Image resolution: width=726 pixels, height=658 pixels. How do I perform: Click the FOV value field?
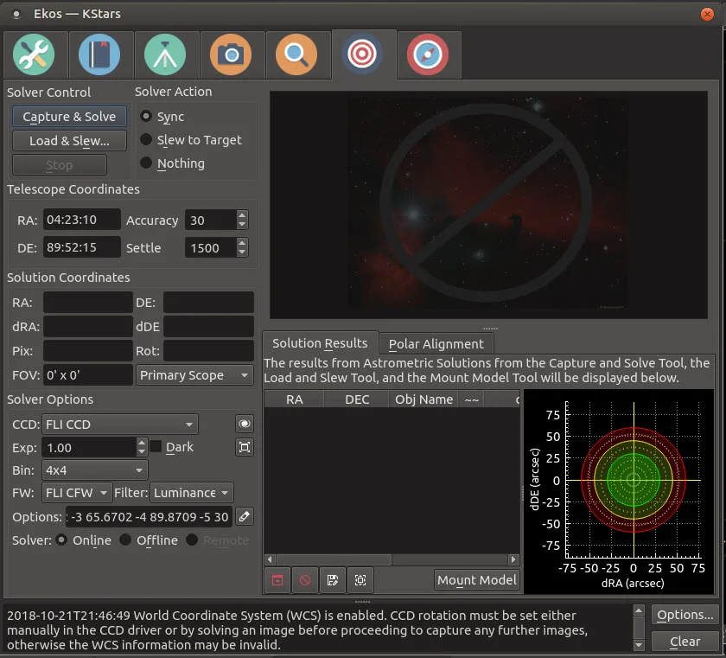click(88, 375)
